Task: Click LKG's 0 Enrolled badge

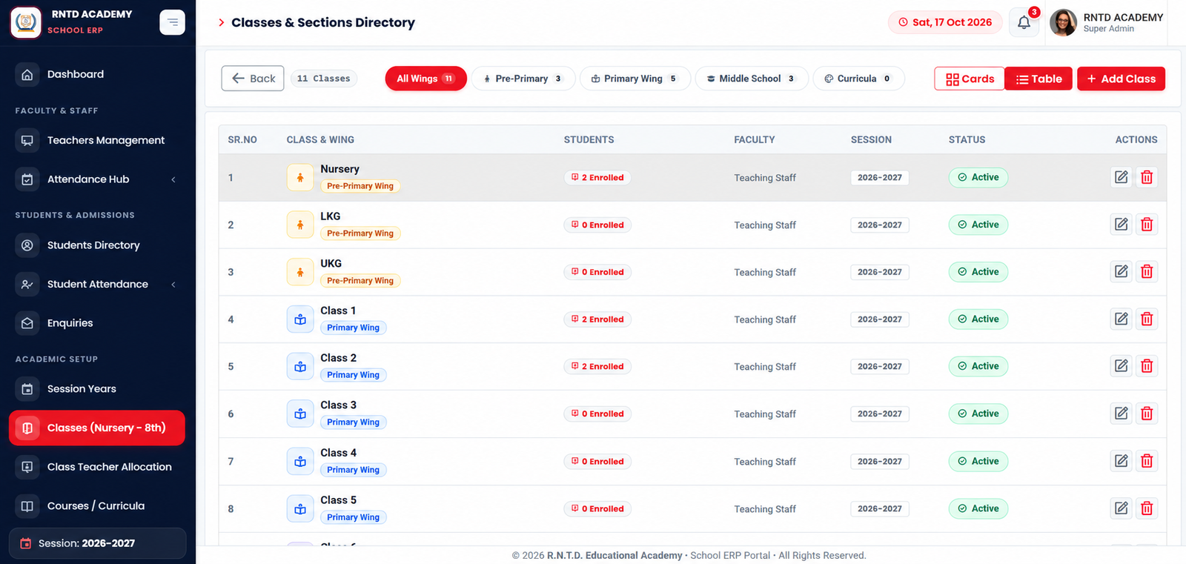Action: (x=597, y=225)
